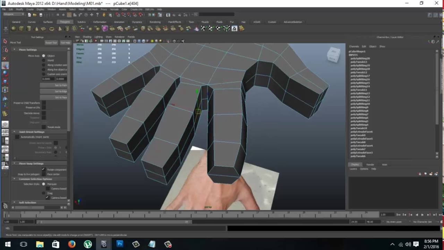Collapse the Move Settings section

pos(15,50)
